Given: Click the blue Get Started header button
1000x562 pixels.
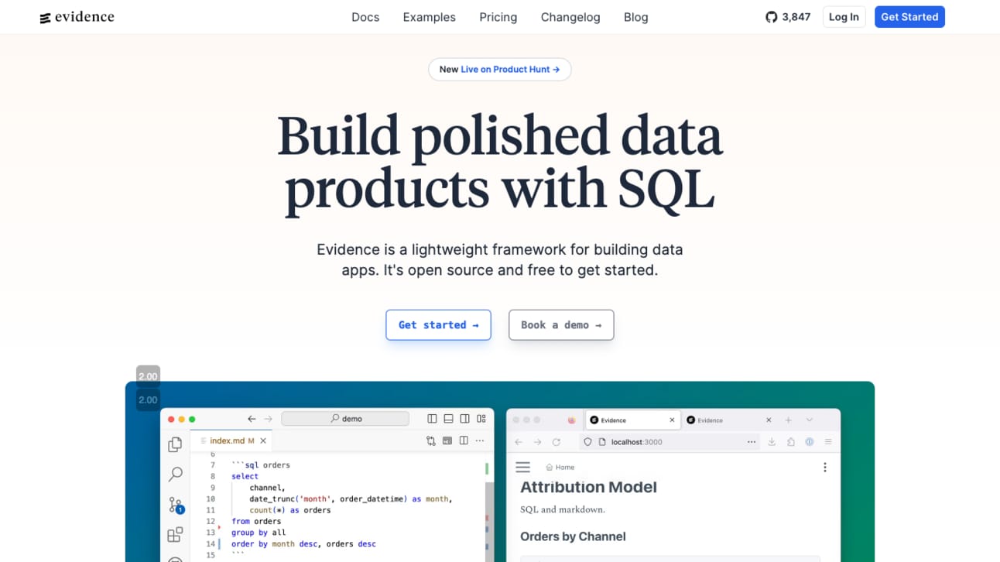Looking at the screenshot, I should pyautogui.click(x=909, y=17).
